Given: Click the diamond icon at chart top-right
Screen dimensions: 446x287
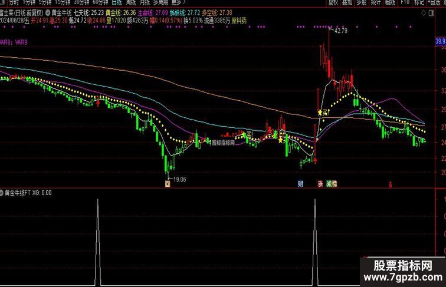Looking at the screenshot, I should [x=424, y=13].
